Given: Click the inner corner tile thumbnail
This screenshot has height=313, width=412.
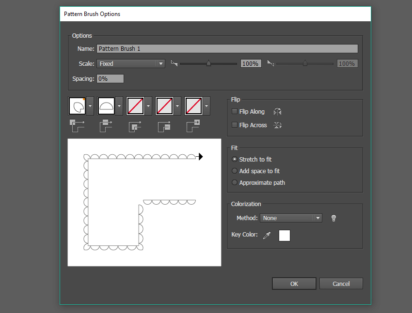Looking at the screenshot, I should tap(135, 105).
